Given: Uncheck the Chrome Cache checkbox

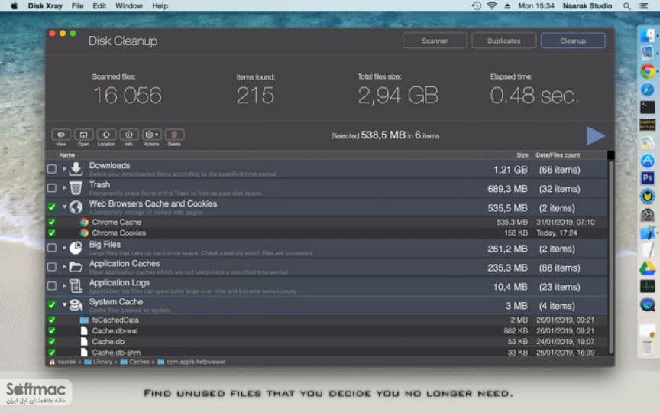Looking at the screenshot, I should point(52,222).
